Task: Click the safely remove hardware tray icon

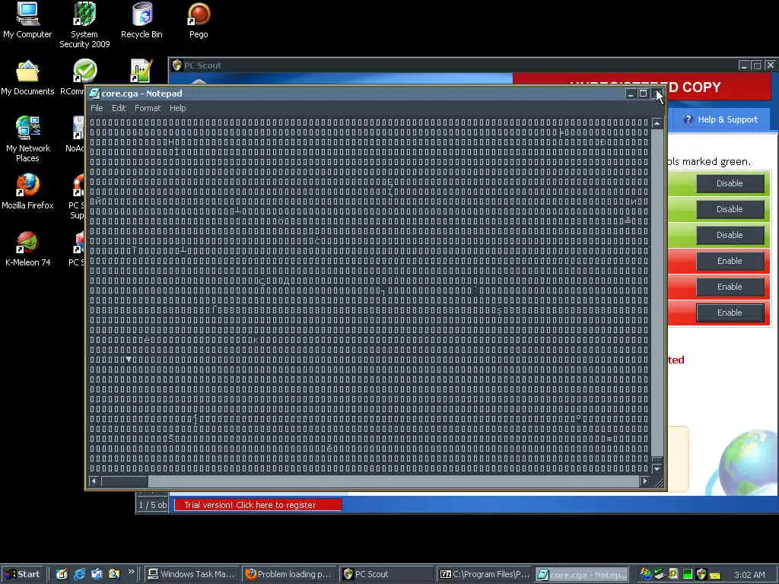Action: point(660,574)
